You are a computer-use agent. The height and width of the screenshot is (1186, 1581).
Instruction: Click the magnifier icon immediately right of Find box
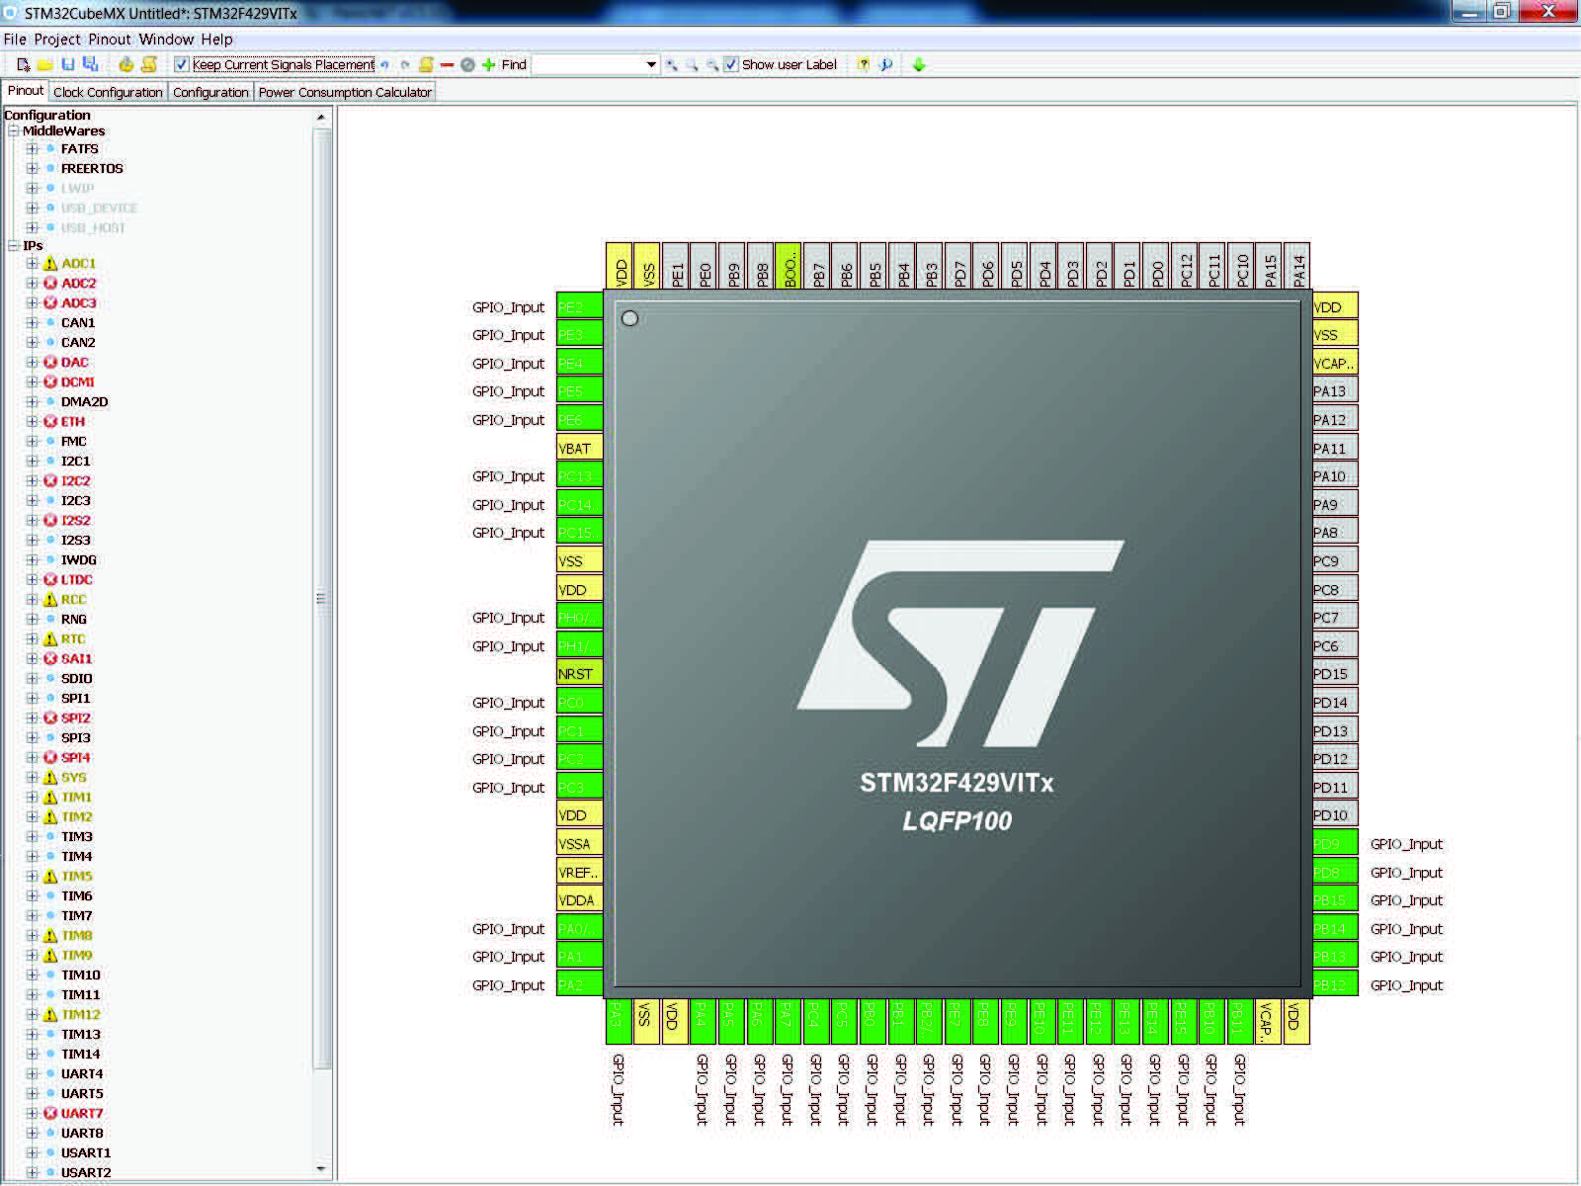(672, 65)
